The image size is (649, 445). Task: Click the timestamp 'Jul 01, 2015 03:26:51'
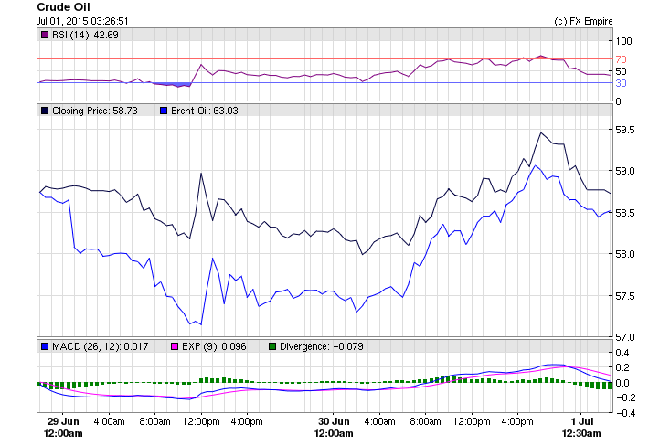click(82, 21)
